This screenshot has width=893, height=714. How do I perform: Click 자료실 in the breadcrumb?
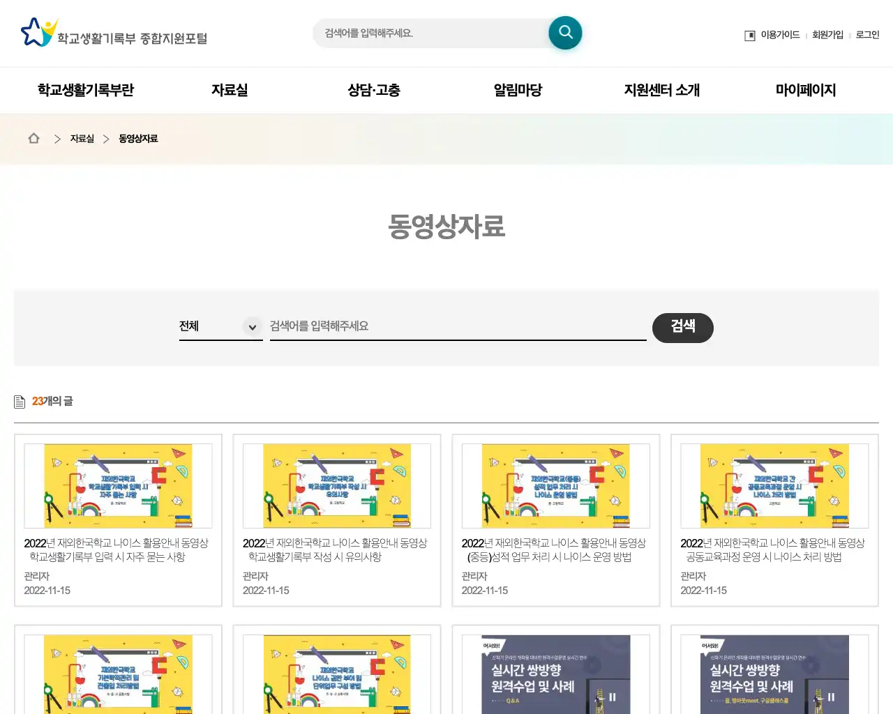pyautogui.click(x=82, y=139)
